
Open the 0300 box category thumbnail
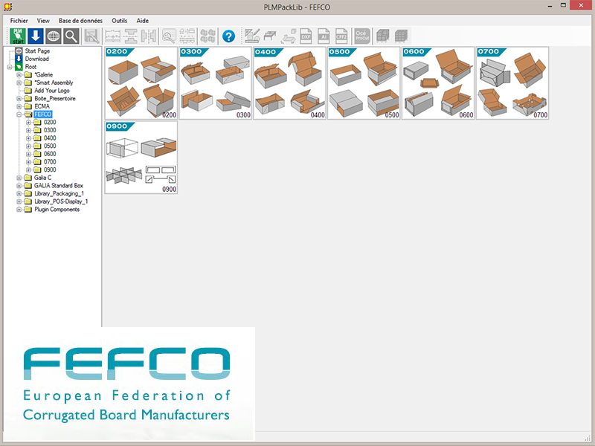pos(216,83)
